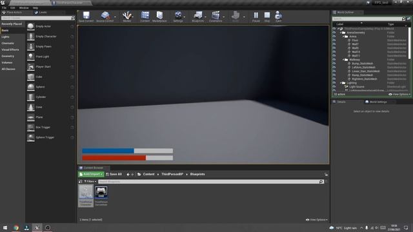Select the Empty Actor placement icon
Screen dimensions: 413x232
click(x=31, y=26)
